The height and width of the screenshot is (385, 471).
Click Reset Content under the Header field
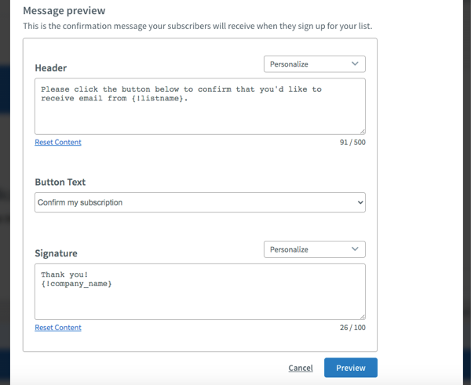coord(58,142)
